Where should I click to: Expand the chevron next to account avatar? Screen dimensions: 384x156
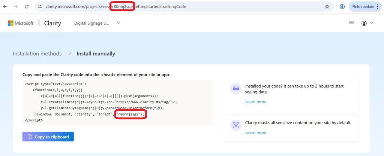coord(372,23)
